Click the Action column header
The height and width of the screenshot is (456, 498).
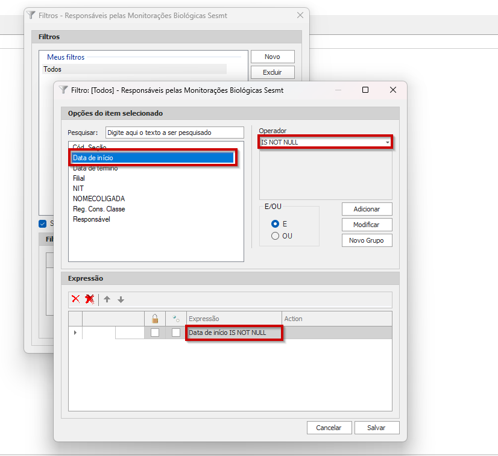coord(337,319)
